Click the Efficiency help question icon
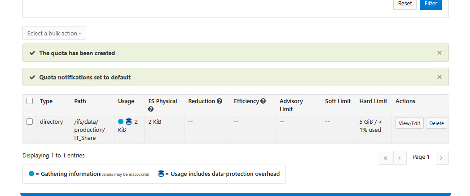The image size is (470, 196). pos(263,101)
